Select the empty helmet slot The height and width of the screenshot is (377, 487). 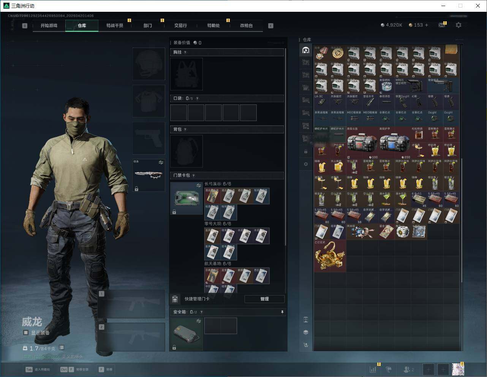coord(149,64)
